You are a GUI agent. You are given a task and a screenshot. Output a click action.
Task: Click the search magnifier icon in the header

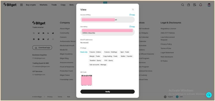point(182,5)
